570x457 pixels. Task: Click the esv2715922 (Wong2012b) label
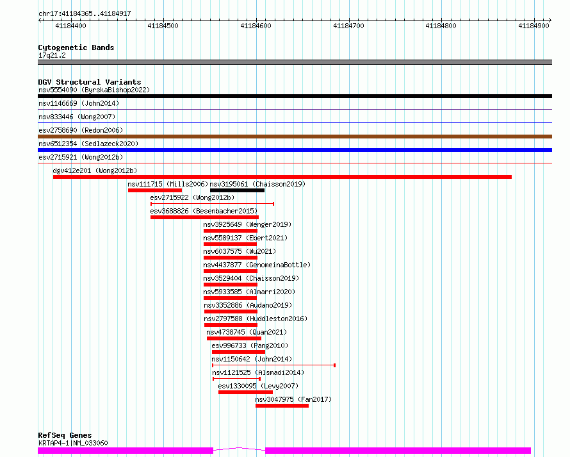pyautogui.click(x=192, y=197)
